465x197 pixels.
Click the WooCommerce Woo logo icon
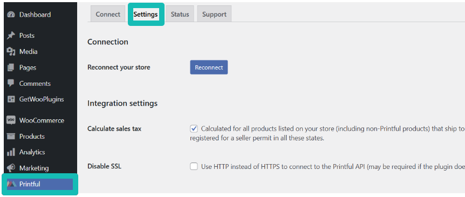tap(11, 120)
